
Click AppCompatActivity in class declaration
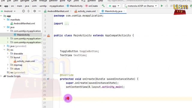click(x=118, y=35)
